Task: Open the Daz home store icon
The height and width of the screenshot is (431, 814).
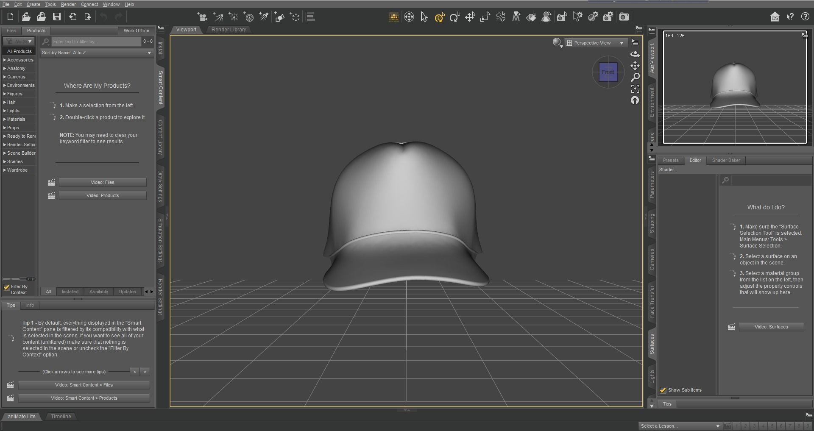Action: point(775,17)
